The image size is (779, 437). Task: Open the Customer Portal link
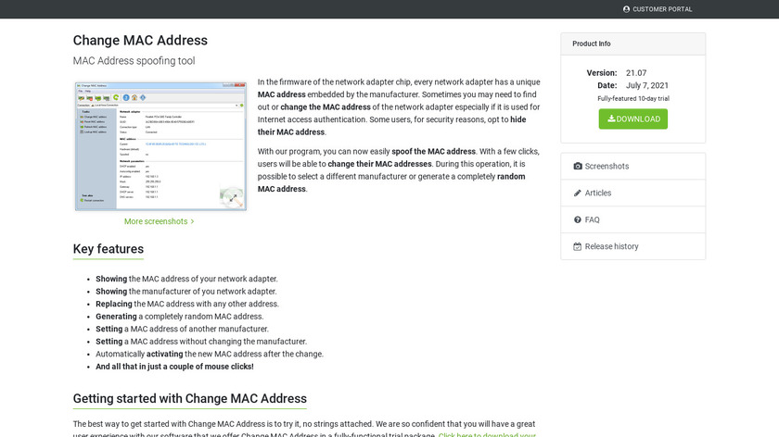pyautogui.click(x=658, y=9)
